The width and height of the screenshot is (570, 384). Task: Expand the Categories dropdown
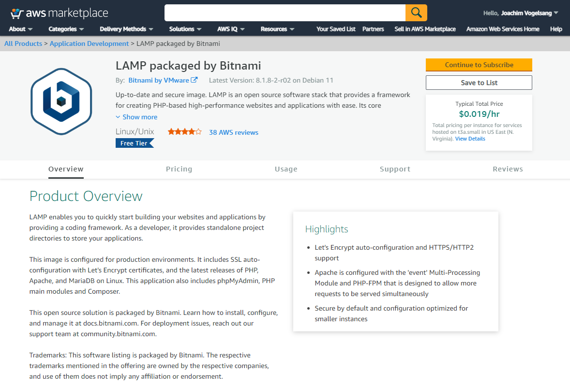point(66,29)
